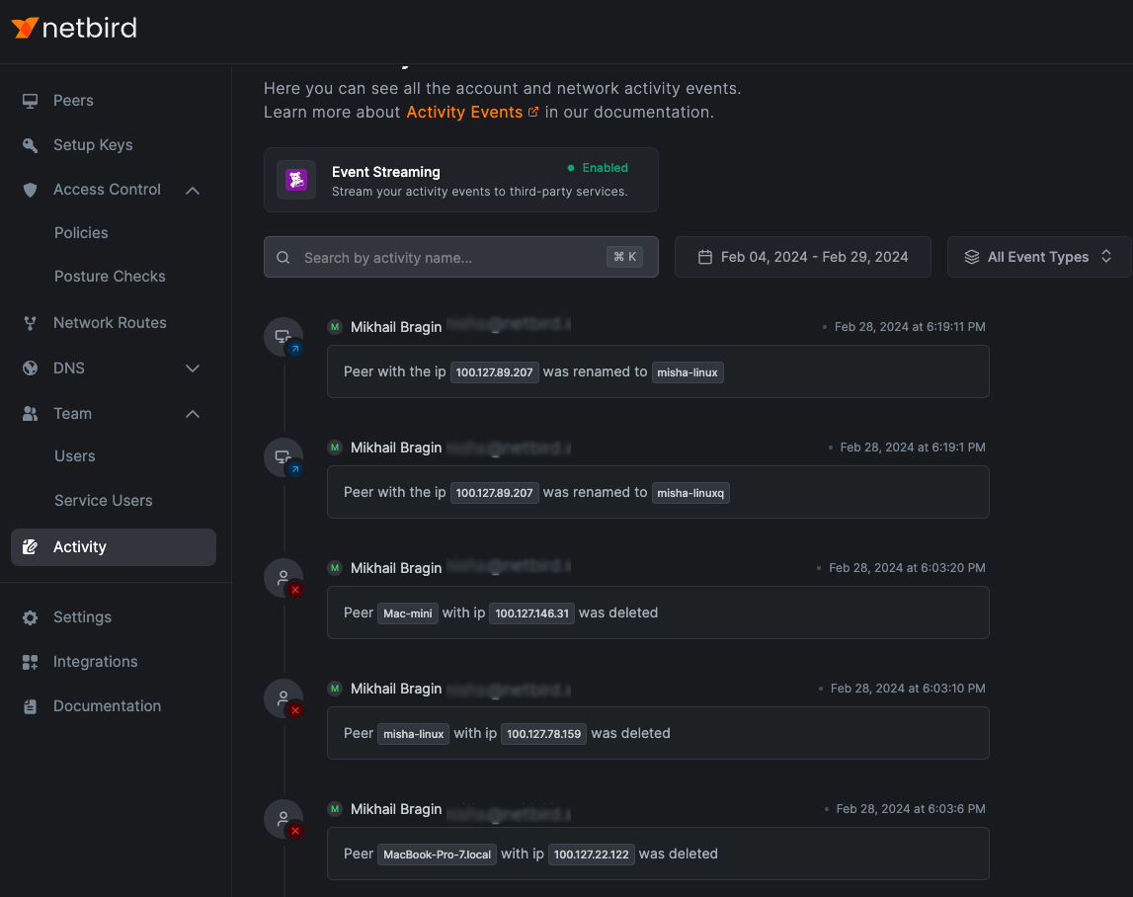
Task: Click the Network Routes branch icon
Action: tap(31, 323)
